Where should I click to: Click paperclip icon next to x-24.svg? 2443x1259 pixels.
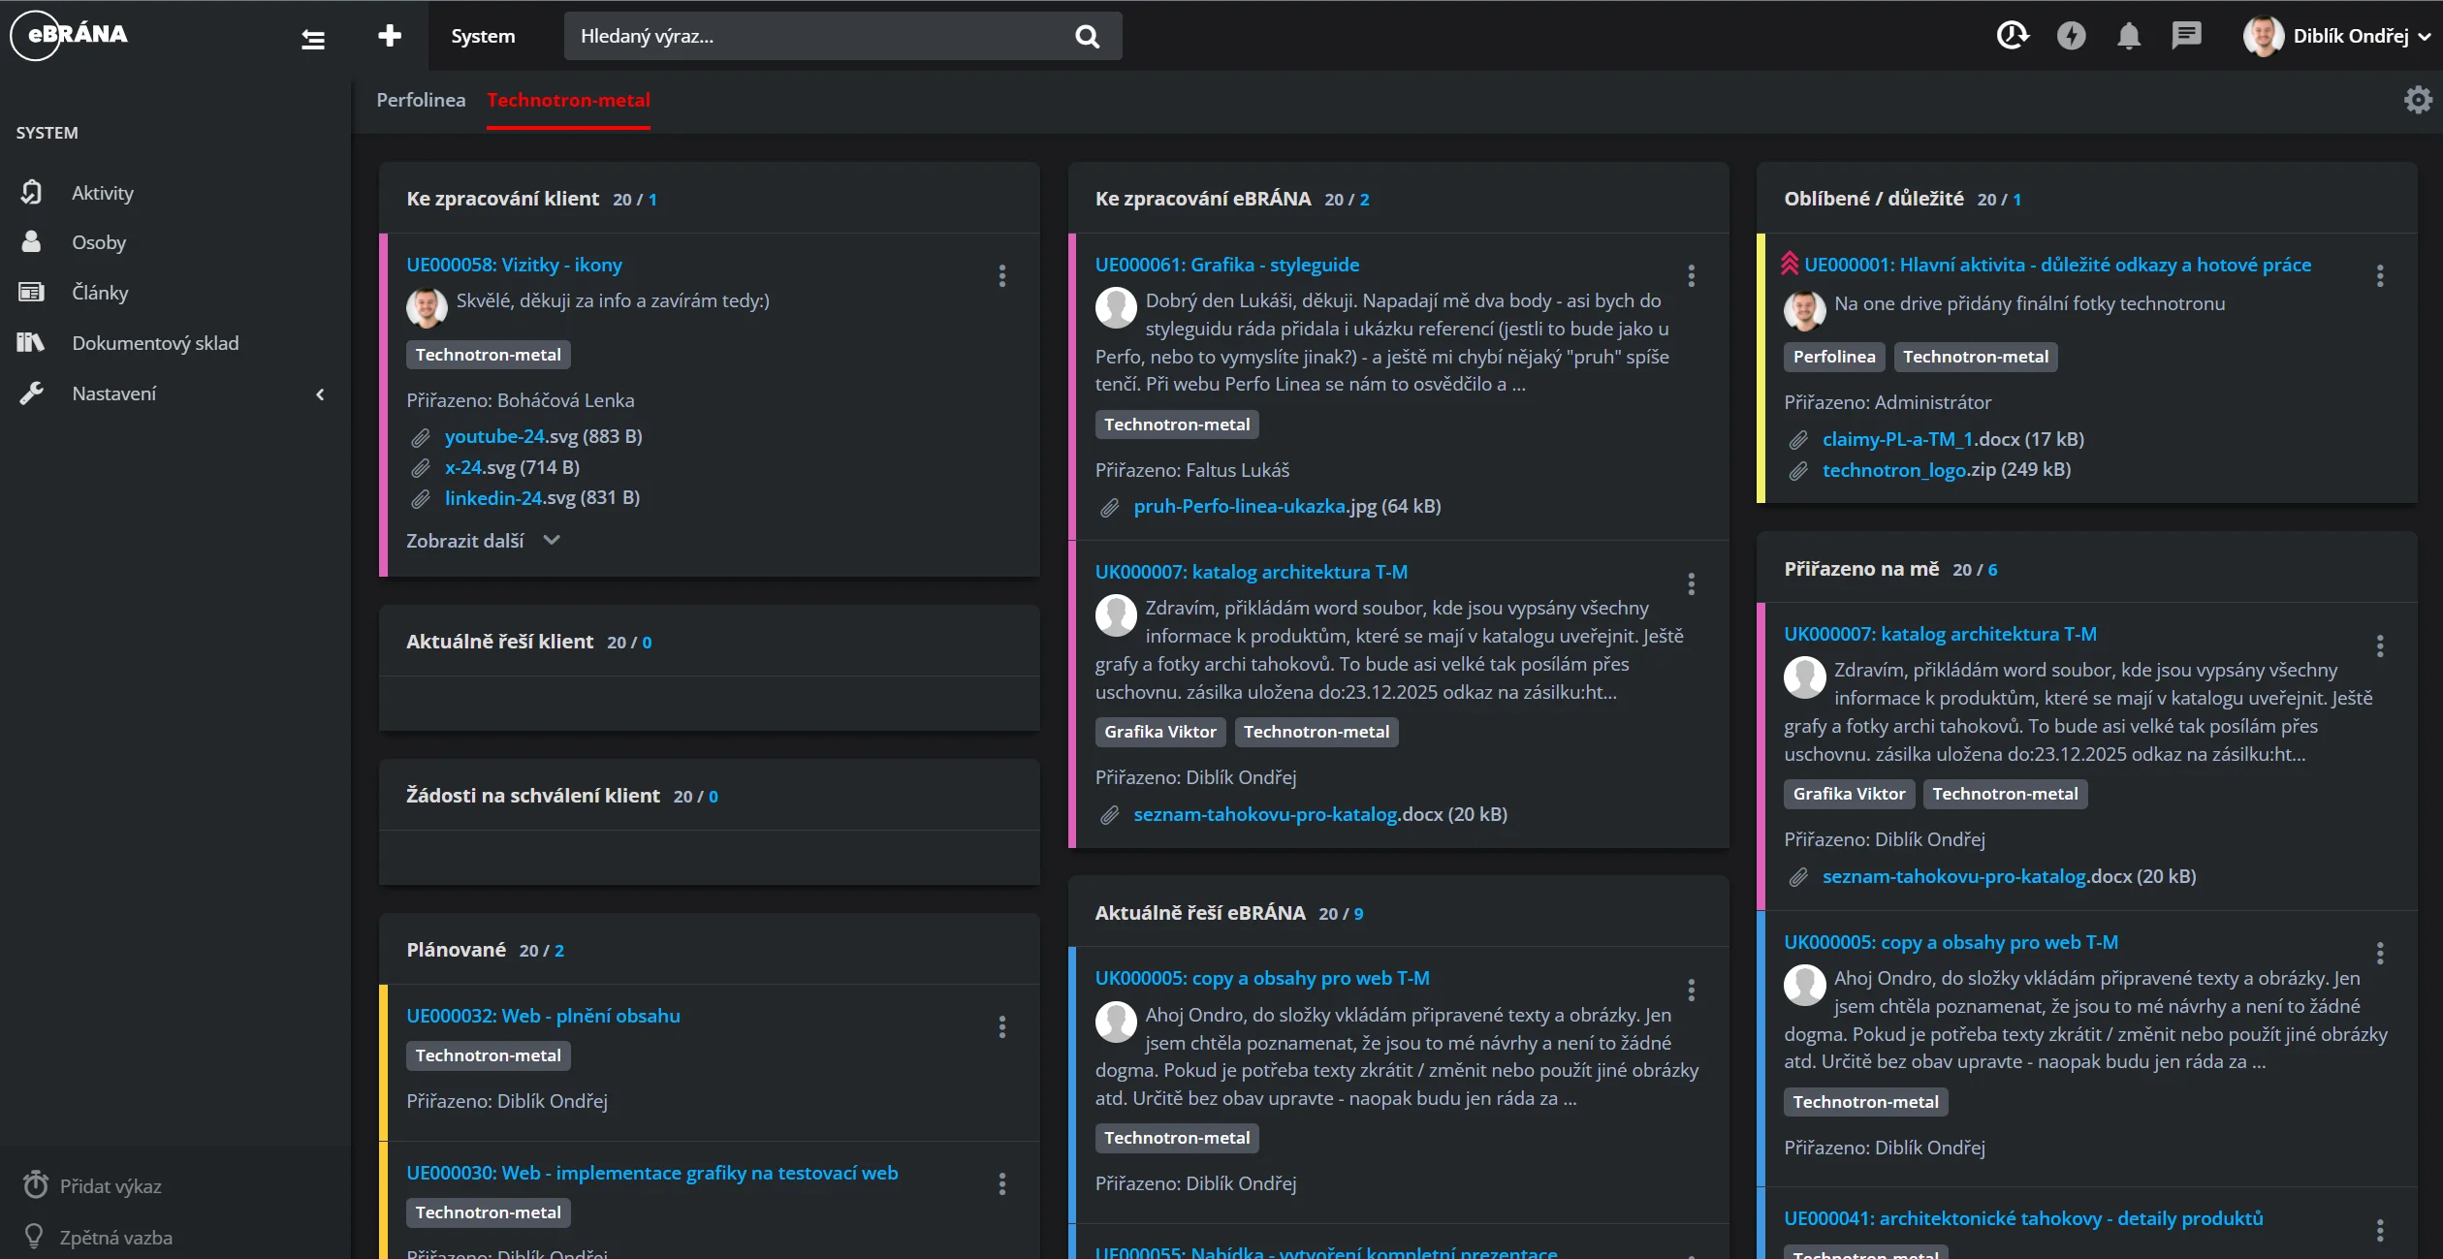[x=421, y=469]
